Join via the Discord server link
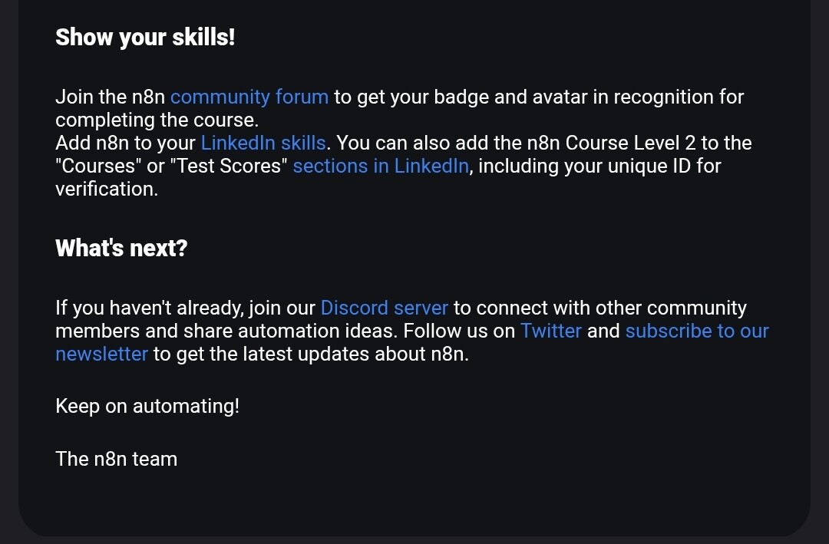The height and width of the screenshot is (544, 829). pos(384,308)
